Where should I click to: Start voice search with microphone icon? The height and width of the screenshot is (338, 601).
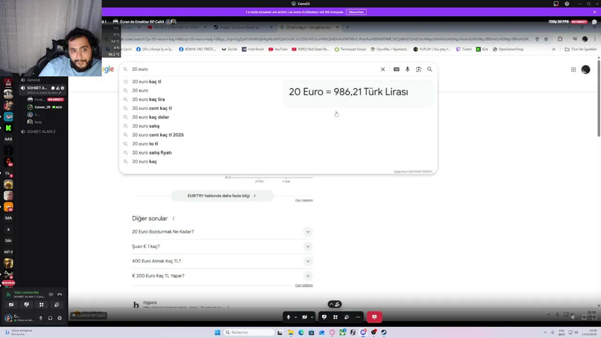click(407, 69)
